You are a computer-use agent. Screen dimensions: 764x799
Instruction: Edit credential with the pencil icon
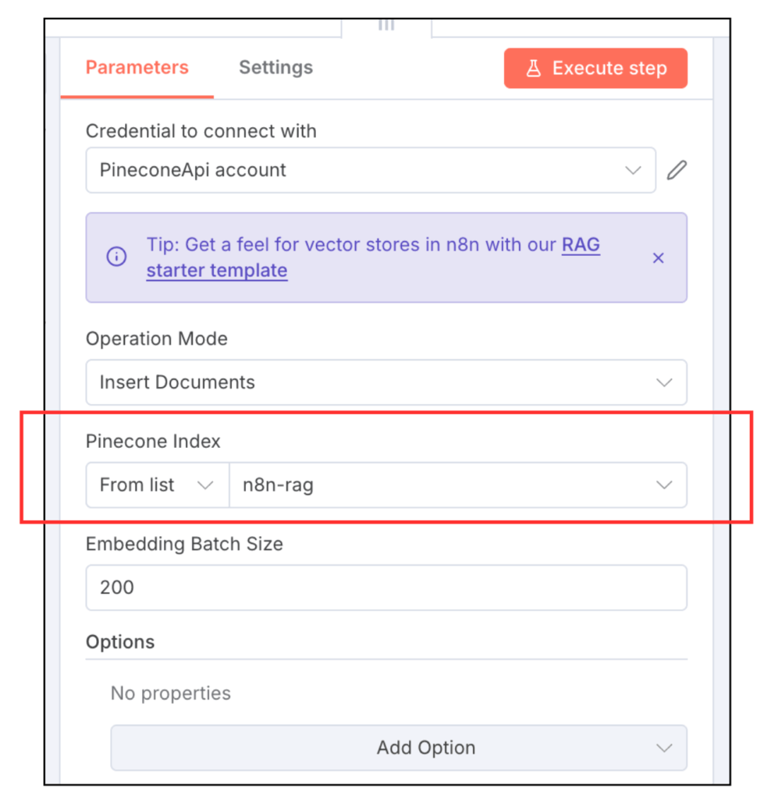[x=677, y=170]
